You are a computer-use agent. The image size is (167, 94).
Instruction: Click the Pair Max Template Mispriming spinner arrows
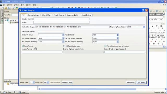pyautogui.click(x=117, y=42)
